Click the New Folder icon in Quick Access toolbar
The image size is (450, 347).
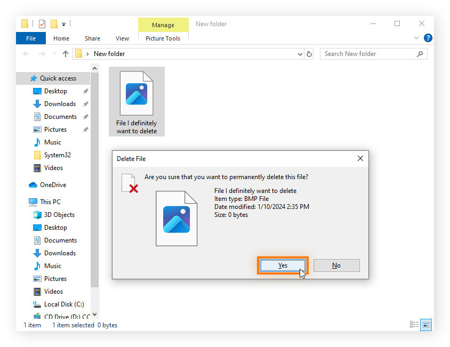pyautogui.click(x=54, y=23)
